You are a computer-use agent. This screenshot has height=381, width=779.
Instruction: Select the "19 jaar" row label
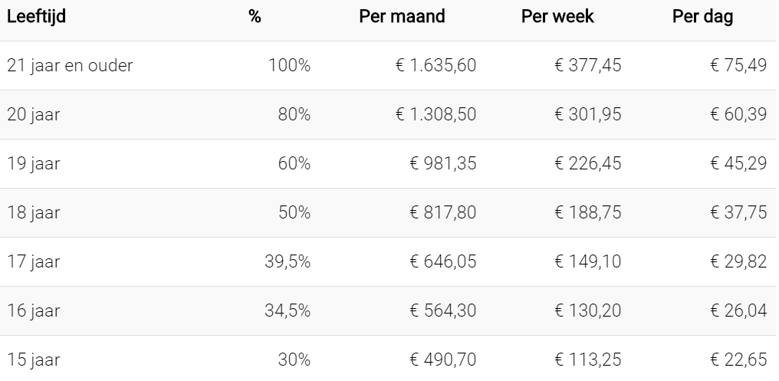[34, 164]
